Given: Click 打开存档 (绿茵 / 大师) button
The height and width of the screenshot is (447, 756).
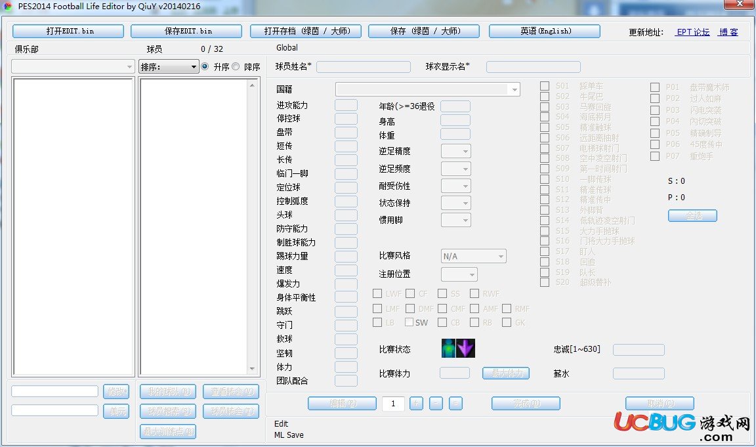Looking at the screenshot, I should pos(306,32).
